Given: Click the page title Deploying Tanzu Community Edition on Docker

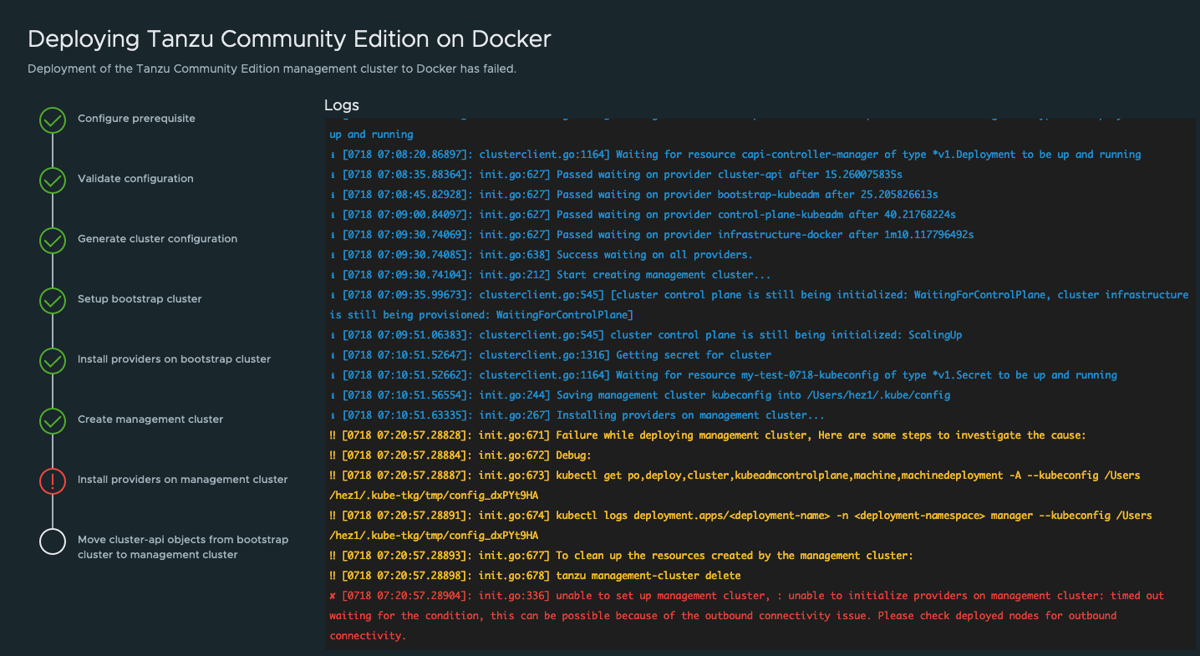Looking at the screenshot, I should click(289, 38).
